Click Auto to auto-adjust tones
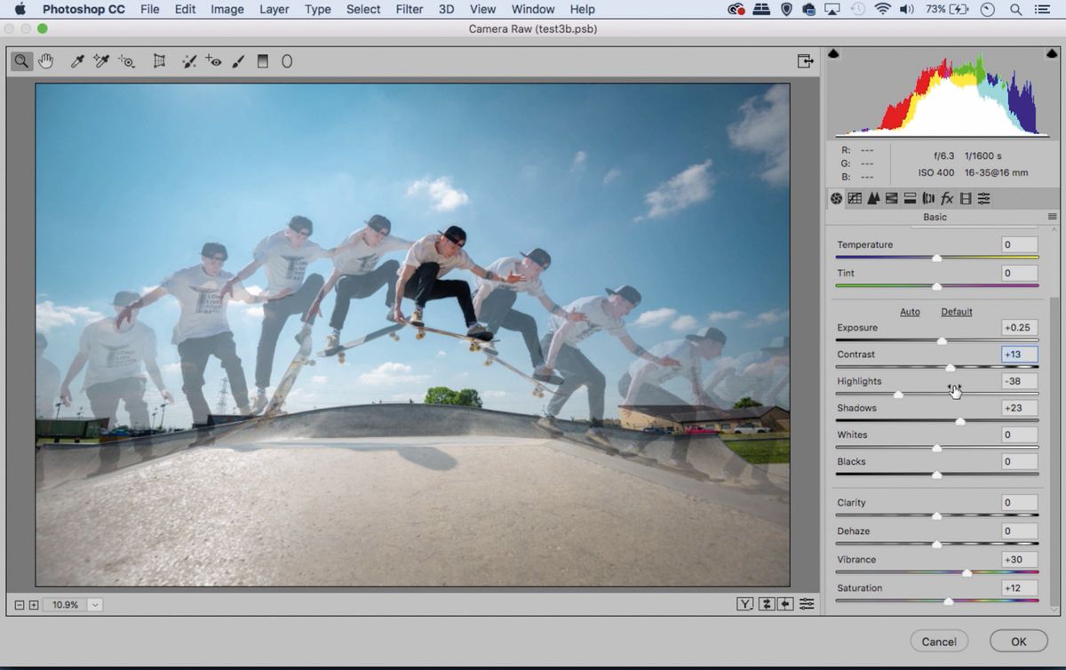This screenshot has height=670, width=1066. 910,312
